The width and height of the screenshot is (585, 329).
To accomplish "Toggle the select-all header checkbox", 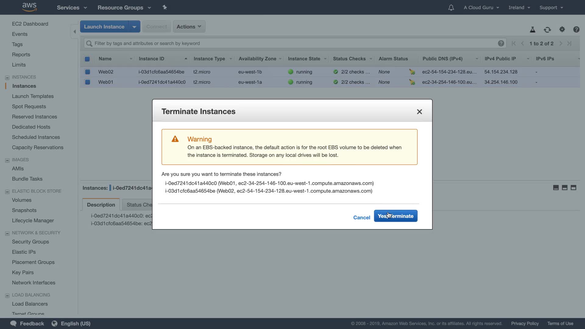I will (87, 59).
